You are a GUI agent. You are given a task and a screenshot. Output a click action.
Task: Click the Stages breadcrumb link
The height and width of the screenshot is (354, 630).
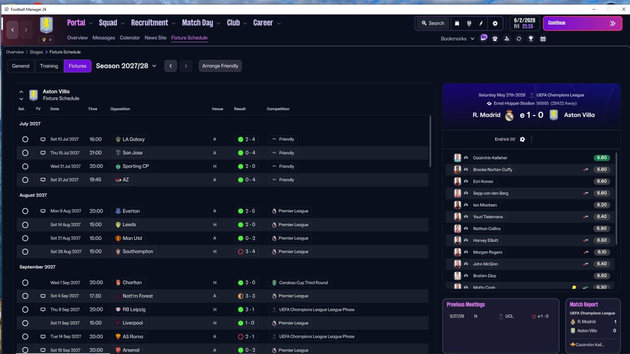pos(36,52)
